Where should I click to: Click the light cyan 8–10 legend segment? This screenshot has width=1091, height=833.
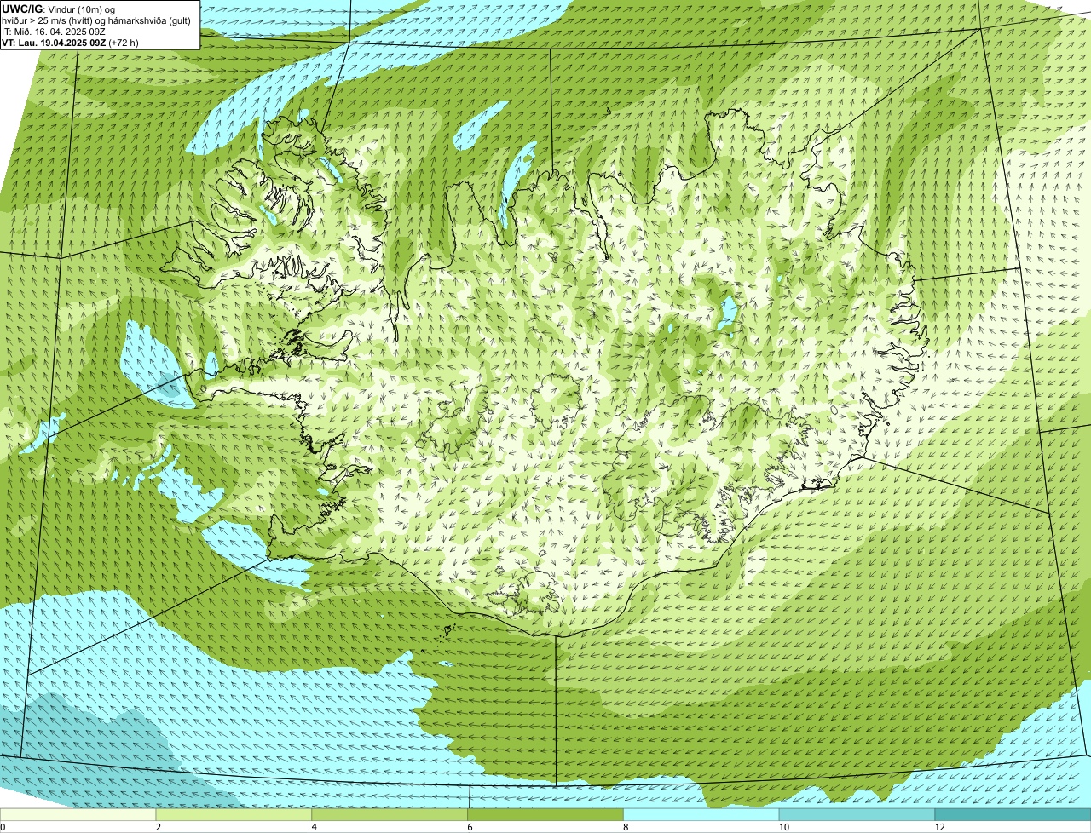click(702, 814)
